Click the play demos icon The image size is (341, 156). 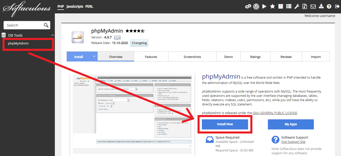point(264,6)
